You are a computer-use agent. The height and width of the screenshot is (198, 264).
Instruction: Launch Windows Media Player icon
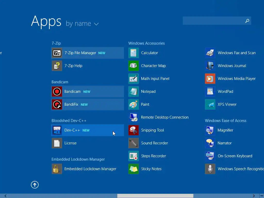tap(210, 79)
